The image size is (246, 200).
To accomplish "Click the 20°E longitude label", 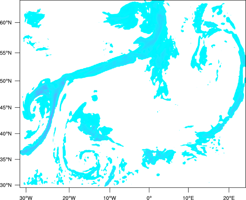I will 229,198.
